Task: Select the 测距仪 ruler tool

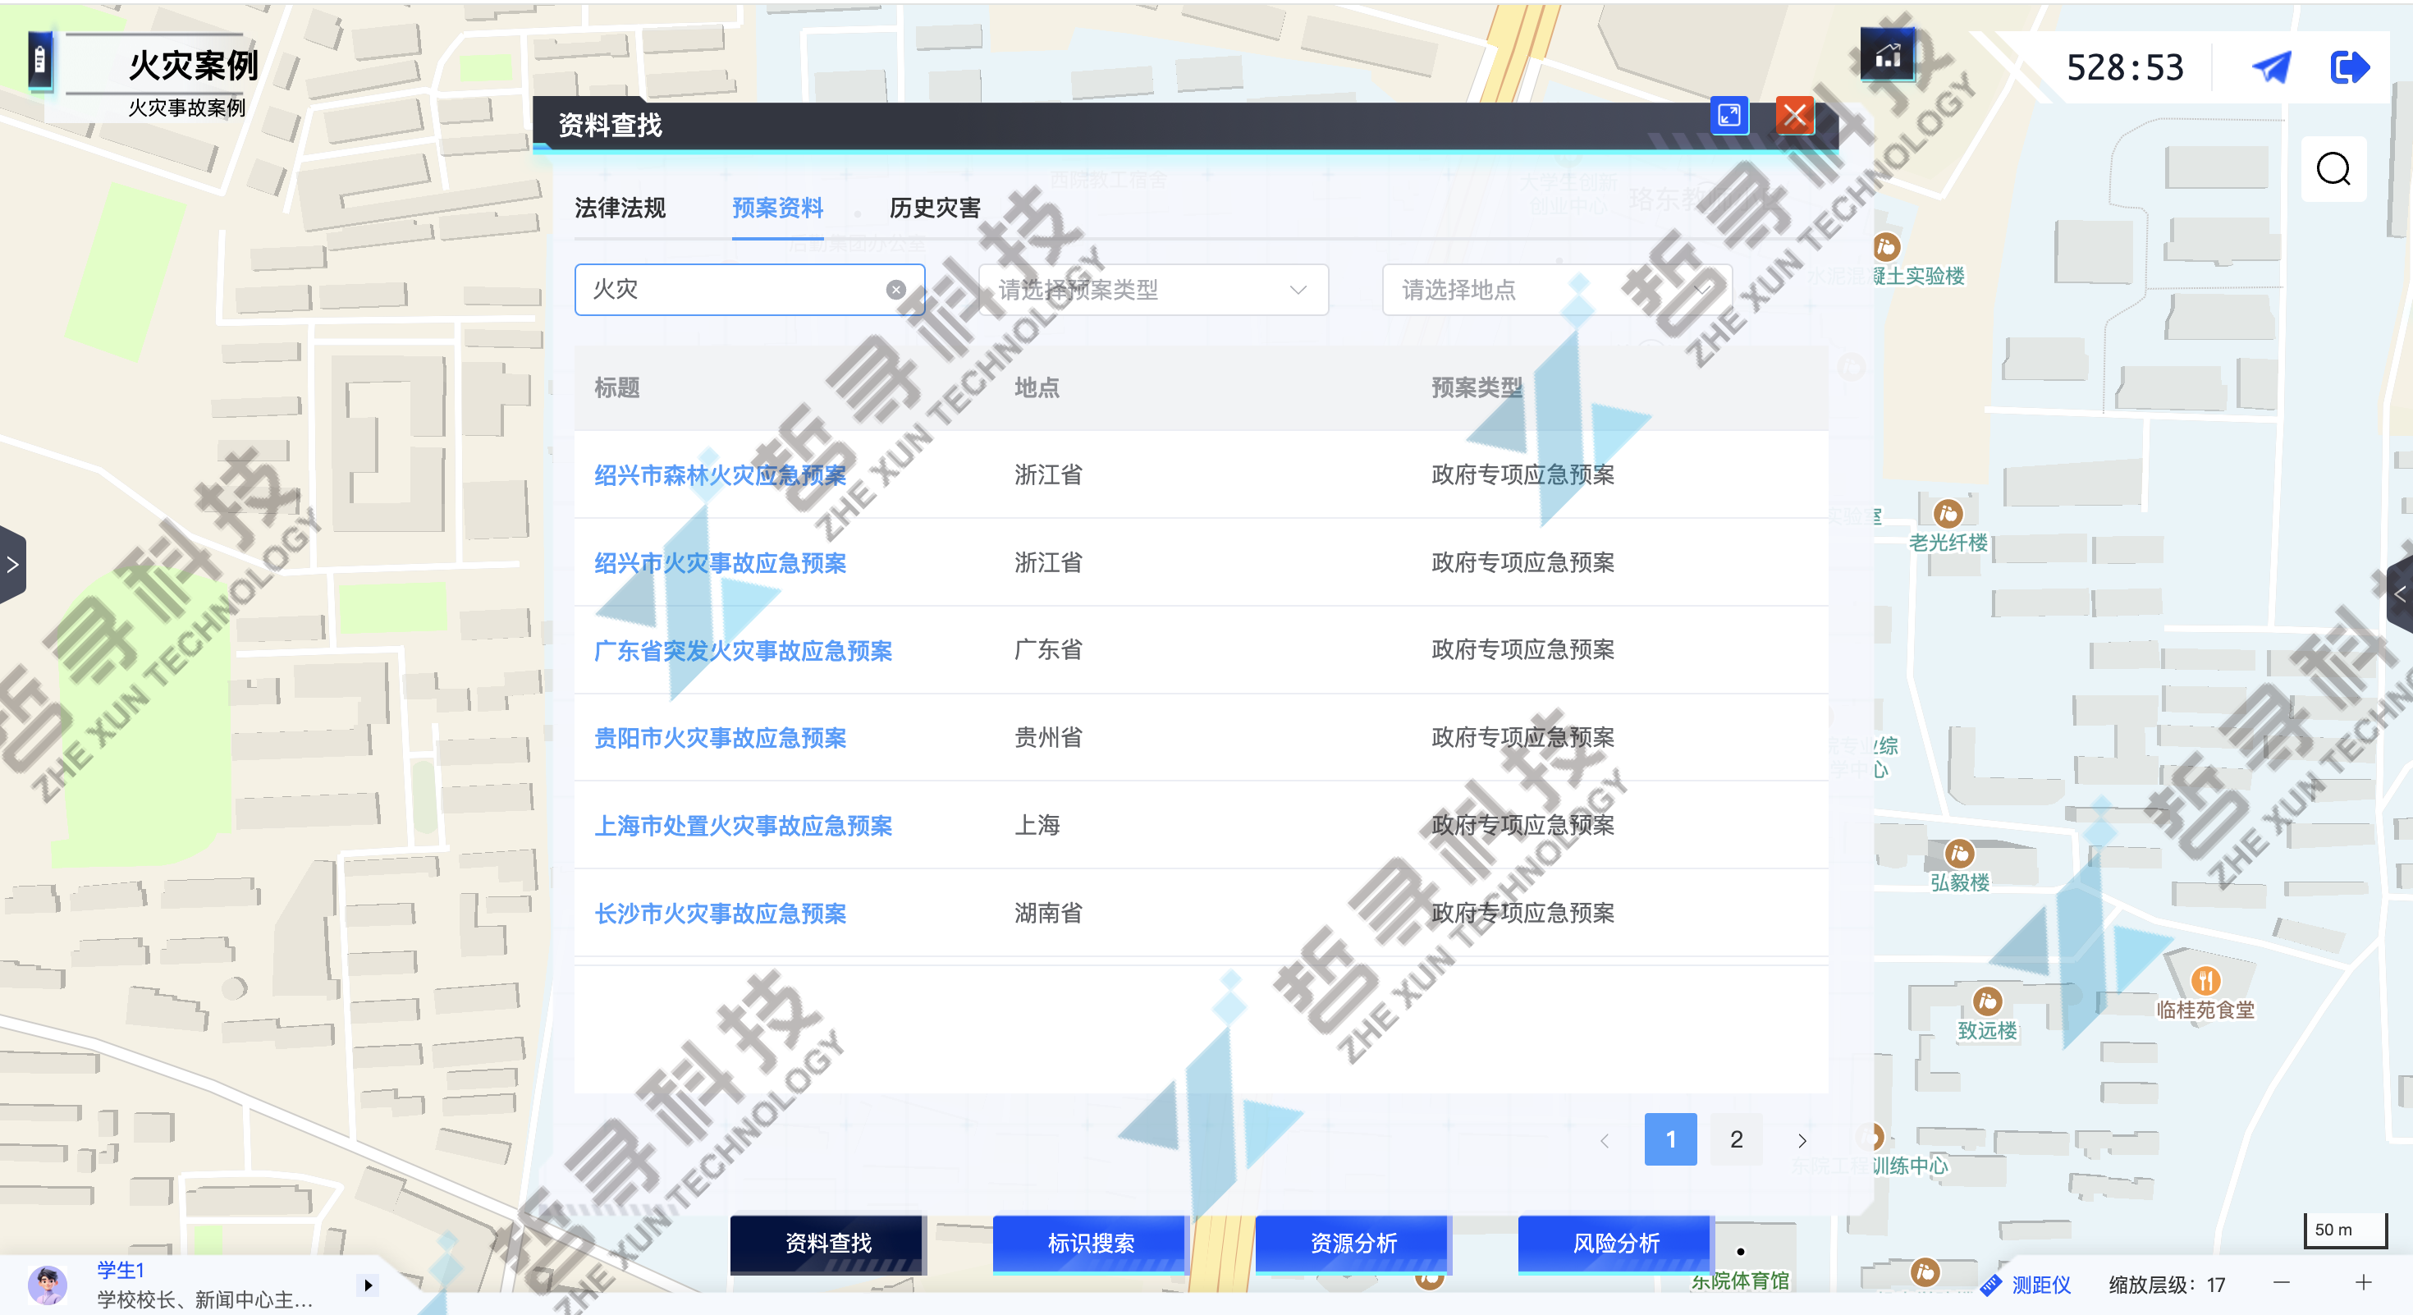Action: click(2026, 1284)
